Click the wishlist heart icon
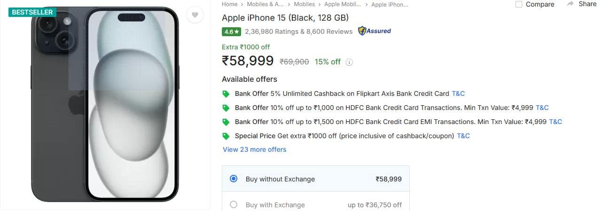This screenshot has height=211, width=603. coord(195,15)
